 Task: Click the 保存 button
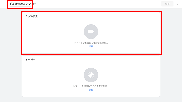click(x=167, y=4)
